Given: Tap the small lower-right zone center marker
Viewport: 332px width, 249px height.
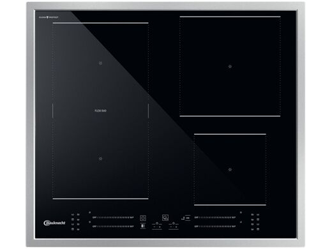Looking at the screenshot, I should pyautogui.click(x=230, y=170).
